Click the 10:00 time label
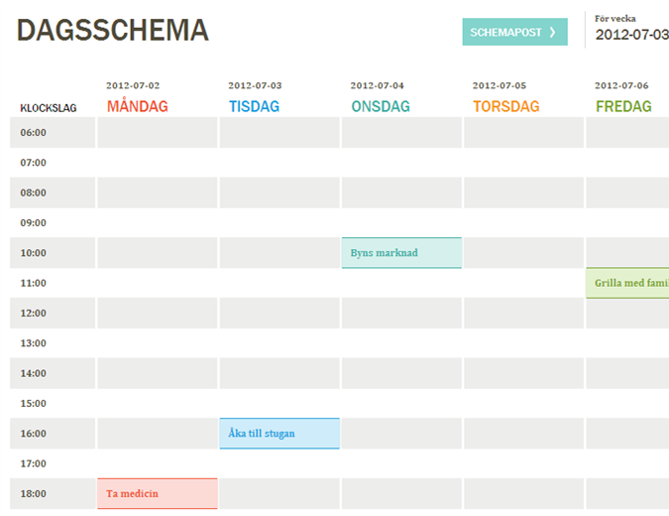The width and height of the screenshot is (669, 516). point(33,253)
